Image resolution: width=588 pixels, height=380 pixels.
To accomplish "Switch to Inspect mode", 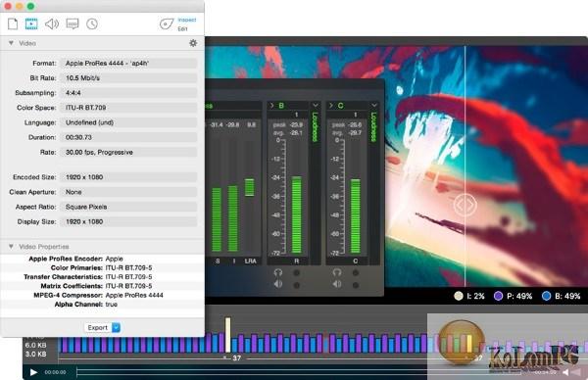I will tap(187, 20).
